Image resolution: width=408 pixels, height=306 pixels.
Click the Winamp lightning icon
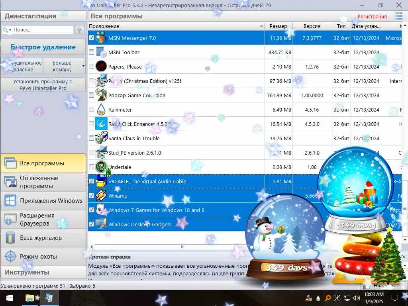click(101, 195)
